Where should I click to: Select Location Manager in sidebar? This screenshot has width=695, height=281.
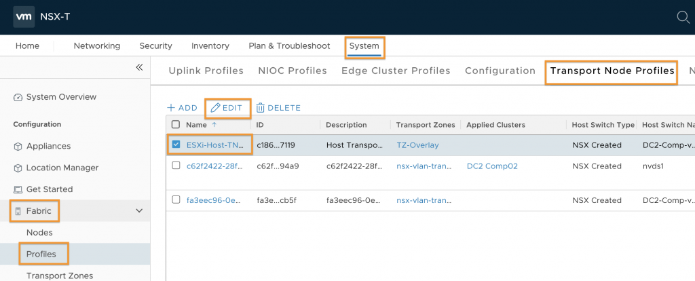point(62,168)
